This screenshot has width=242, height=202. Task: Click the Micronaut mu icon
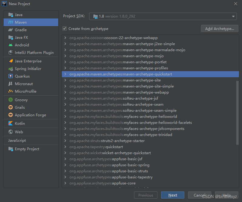[11, 84]
